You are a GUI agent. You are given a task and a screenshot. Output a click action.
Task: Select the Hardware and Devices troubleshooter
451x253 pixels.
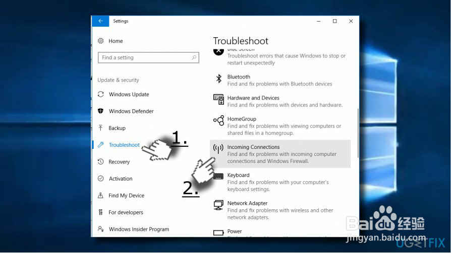coord(280,101)
